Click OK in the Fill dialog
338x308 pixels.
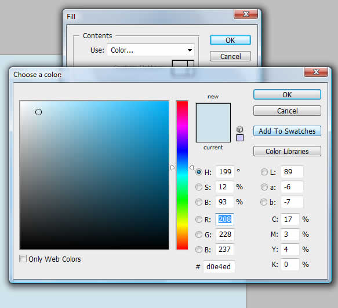[x=230, y=41]
